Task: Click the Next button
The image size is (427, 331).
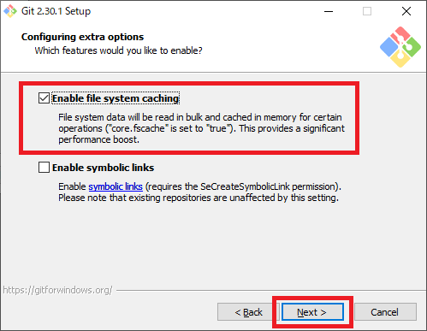Action: (x=312, y=312)
